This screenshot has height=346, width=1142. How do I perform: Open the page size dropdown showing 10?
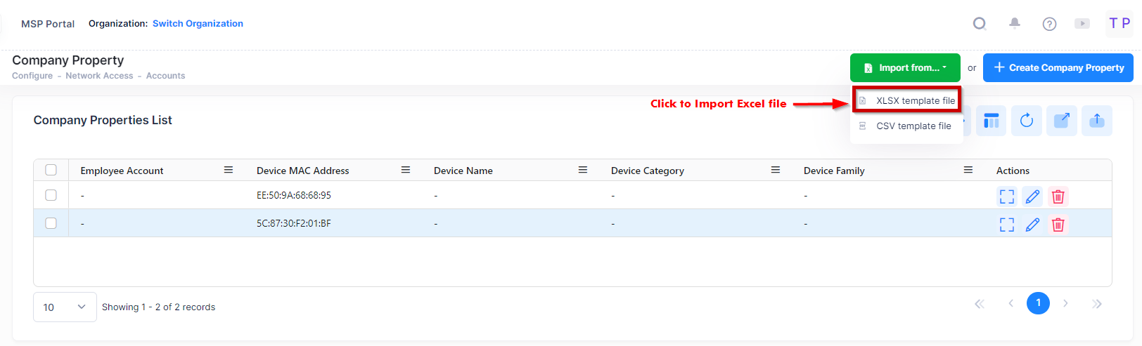pos(65,307)
